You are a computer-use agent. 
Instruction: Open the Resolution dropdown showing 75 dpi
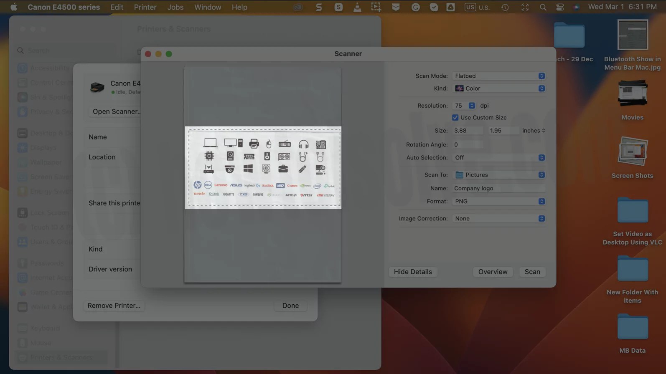(464, 106)
